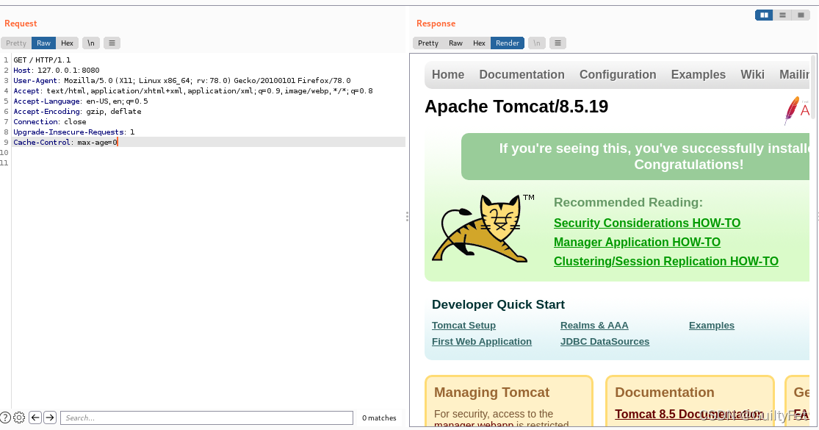Select the Hex tab in Request

(68, 43)
